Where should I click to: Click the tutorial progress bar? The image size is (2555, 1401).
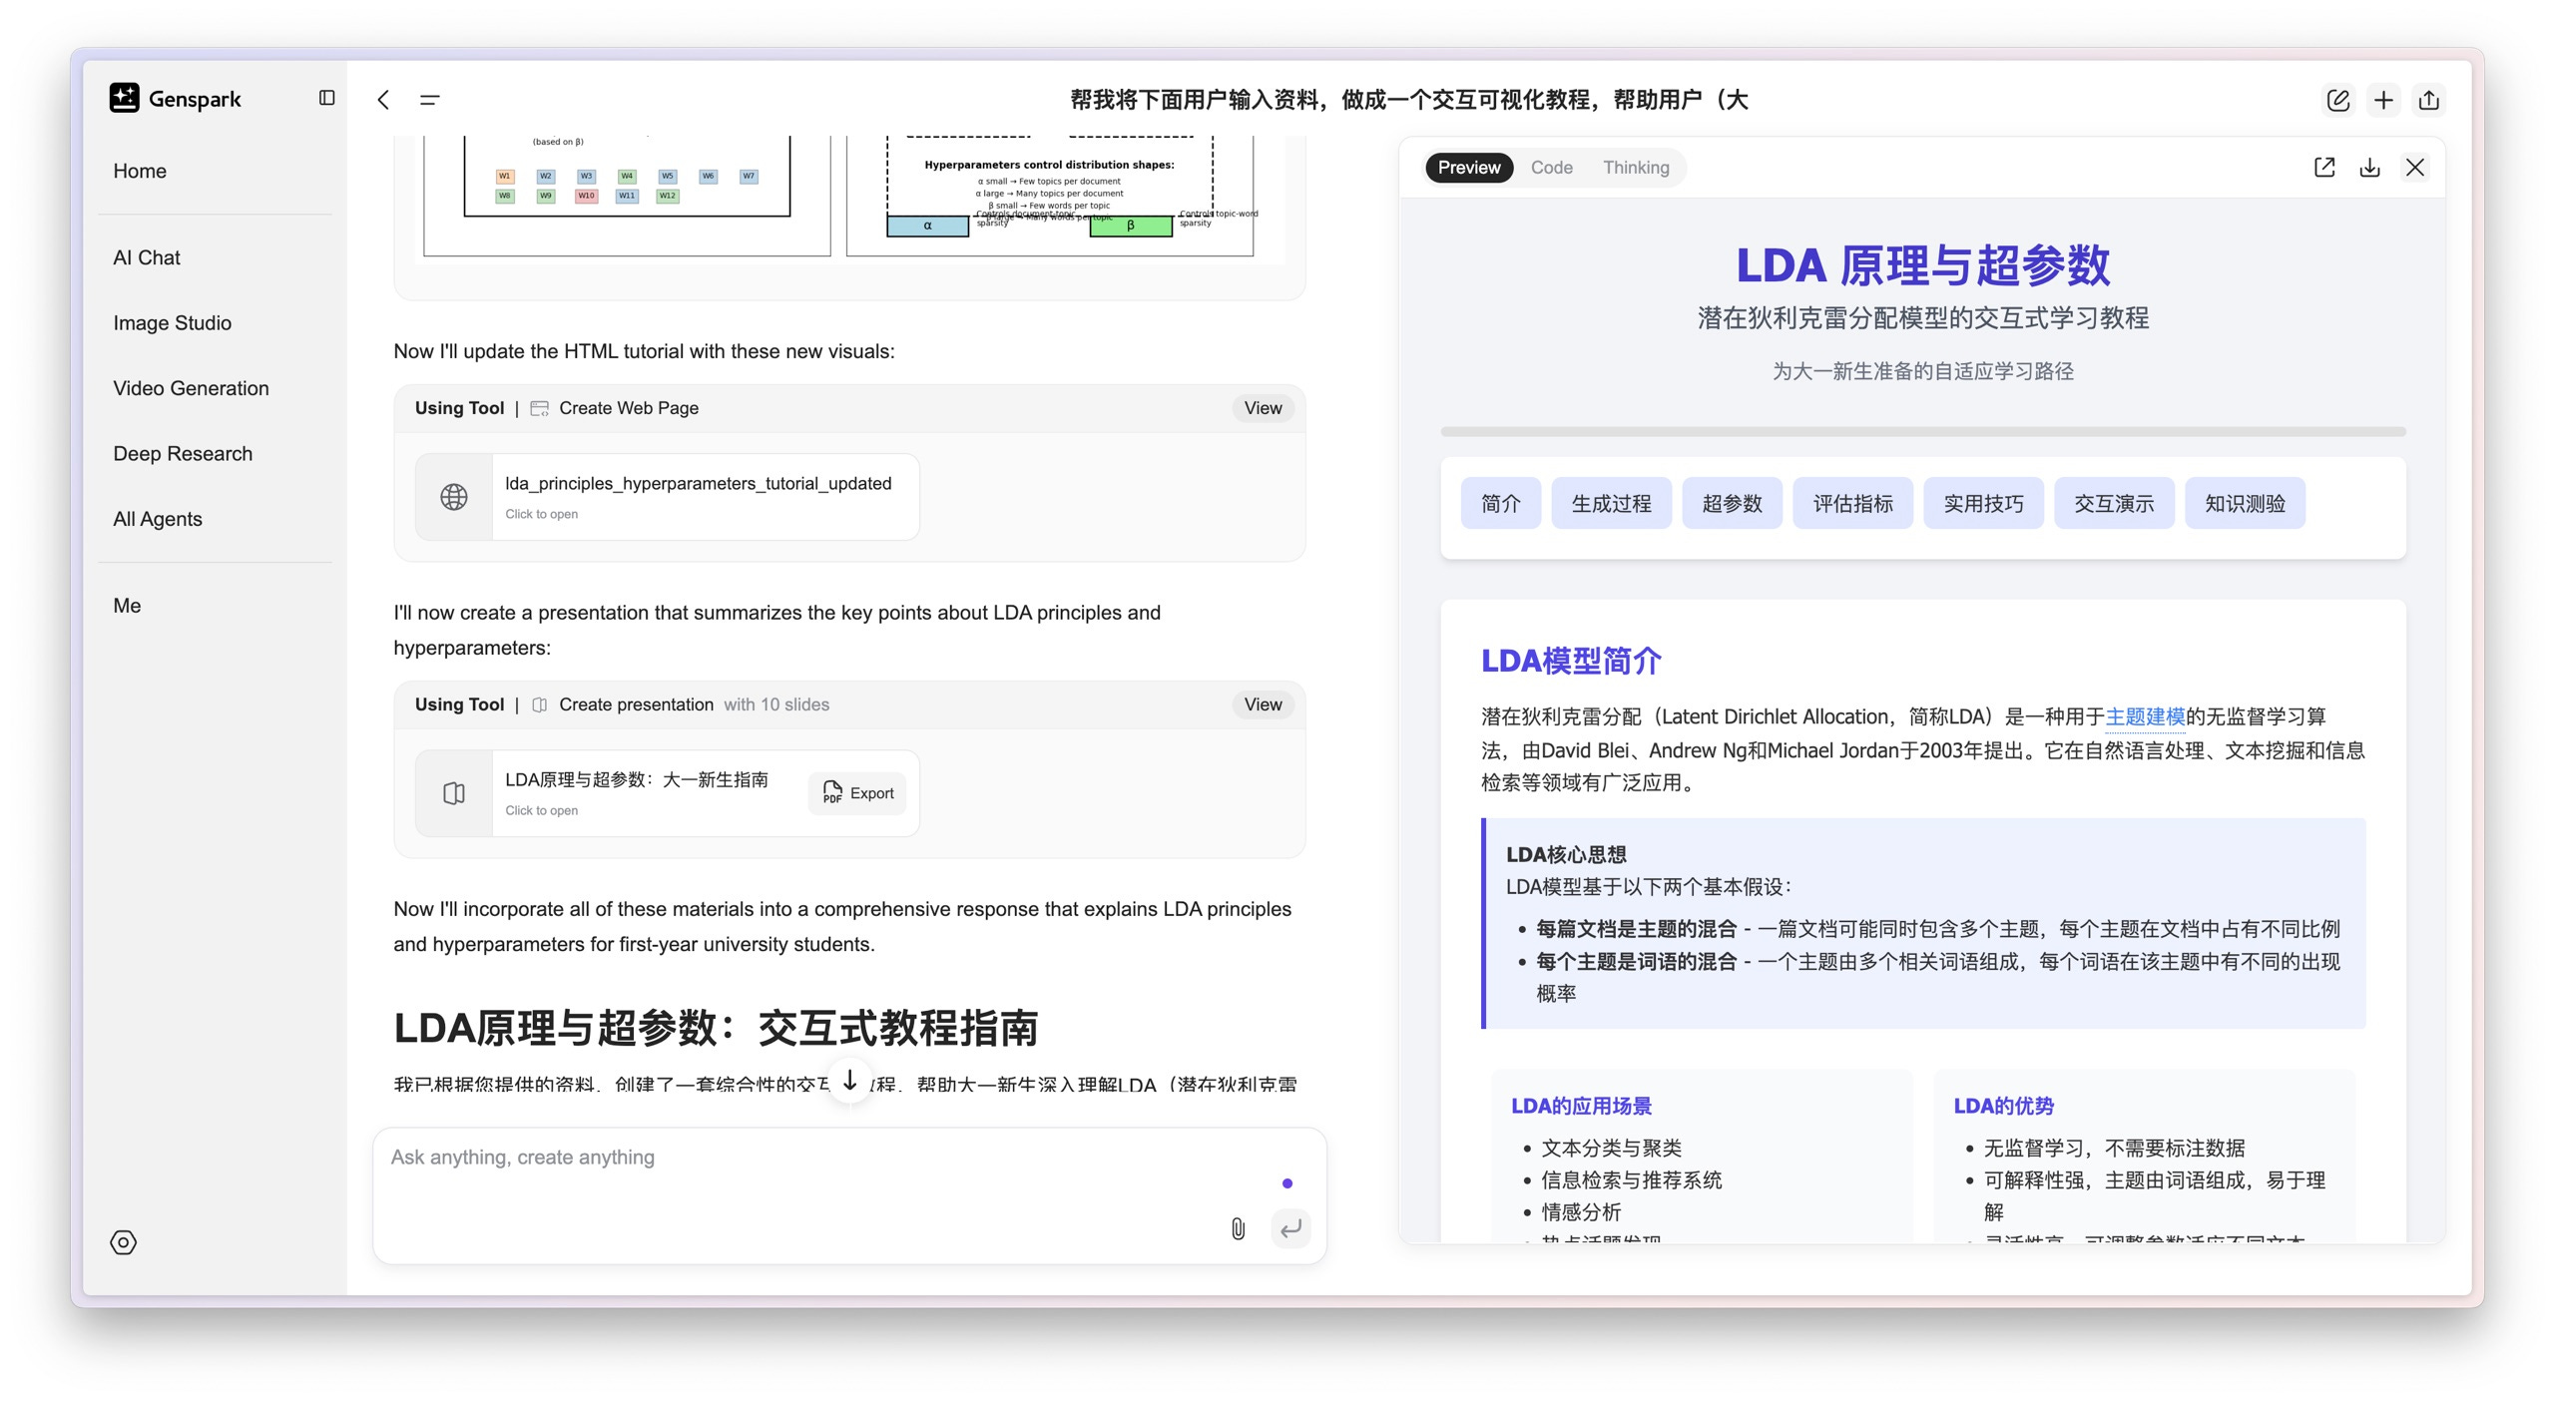1922,432
